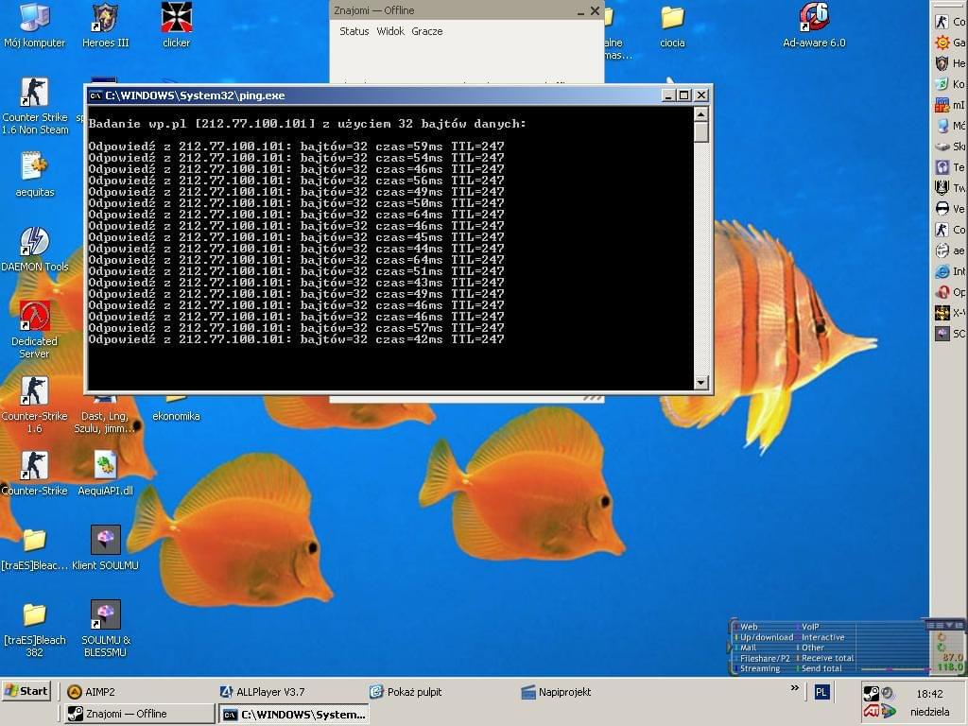Select the [traES]Bleach 382 folder
The image size is (968, 726).
tap(35, 629)
